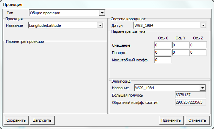214x129 pixels.
Task: Click the Масштабный коэфф. label
Action: pos(130,60)
